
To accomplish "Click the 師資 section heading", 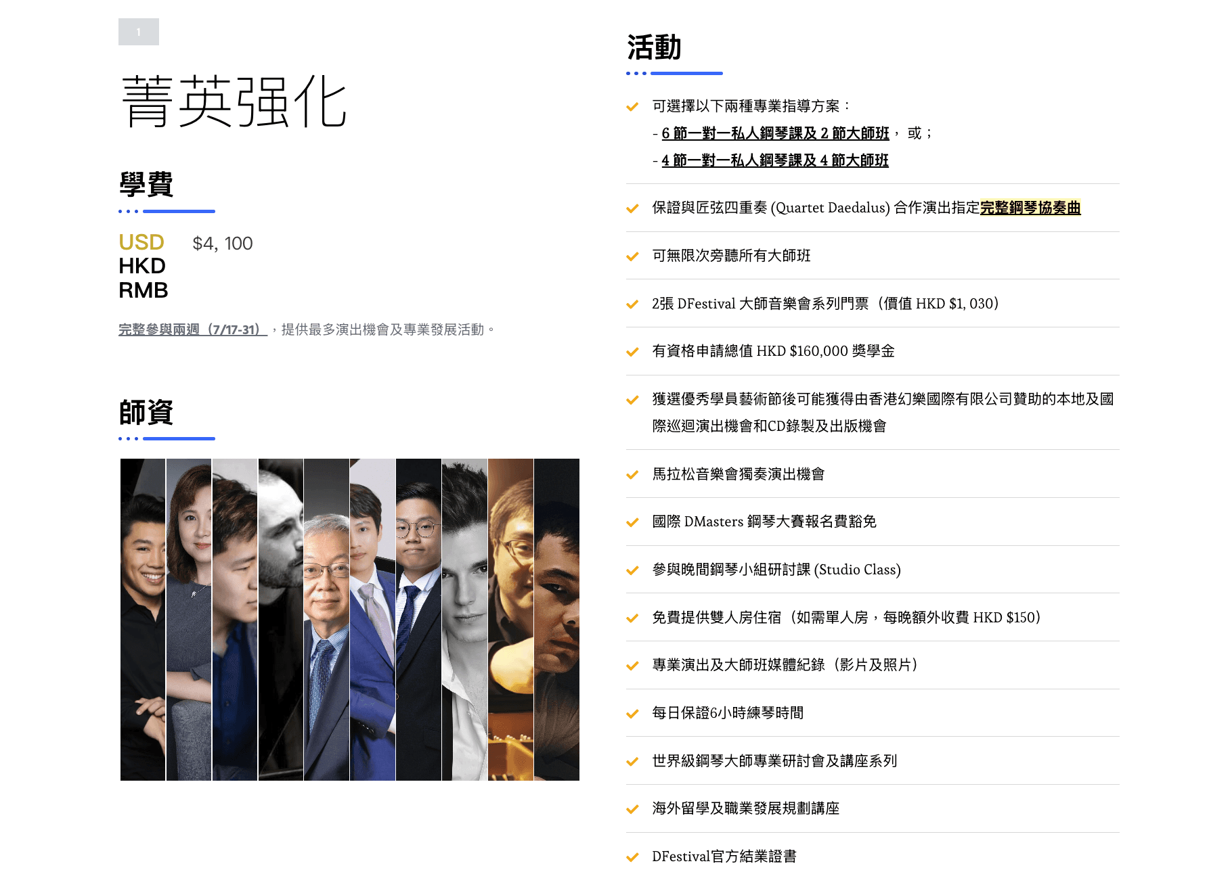I will (x=146, y=412).
